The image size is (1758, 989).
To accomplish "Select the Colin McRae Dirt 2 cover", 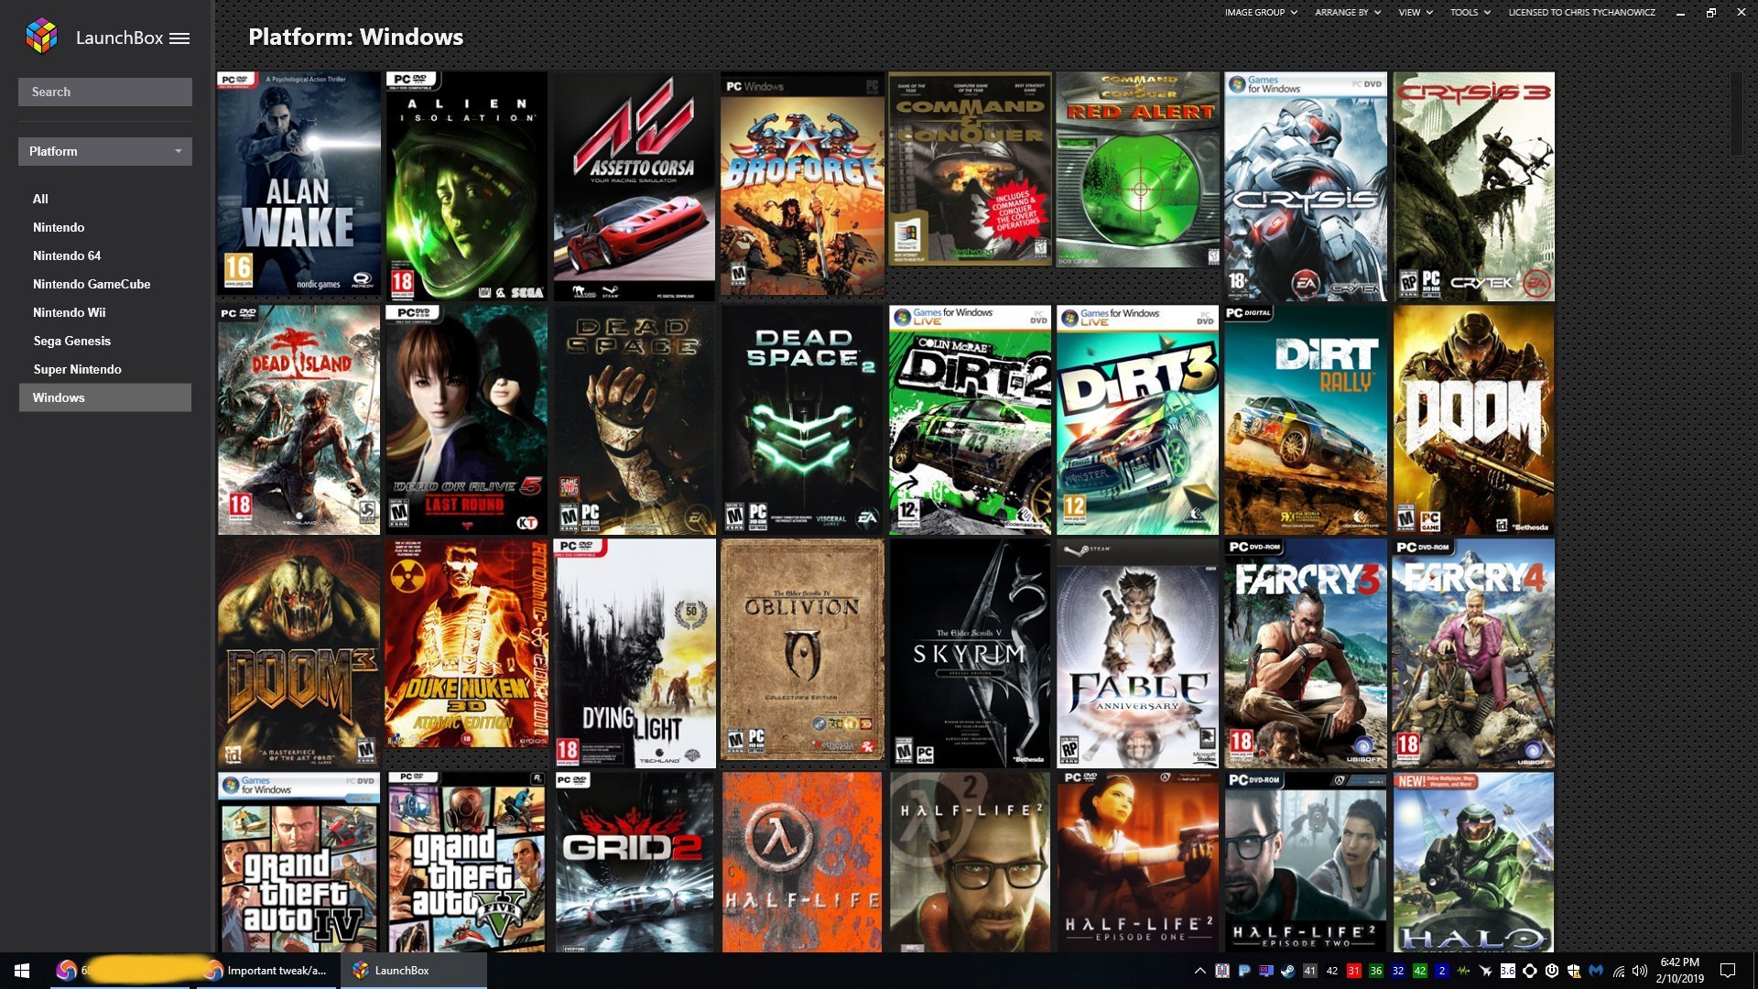I will tap(970, 420).
